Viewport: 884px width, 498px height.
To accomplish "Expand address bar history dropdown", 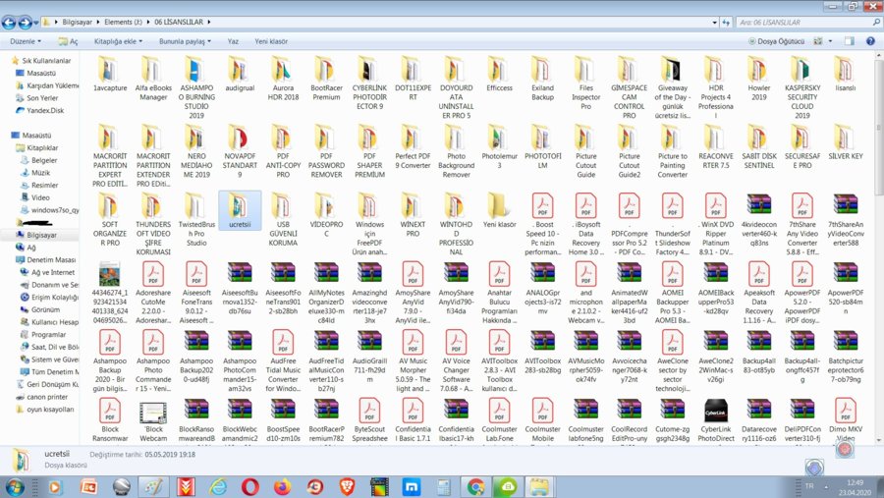I will (715, 23).
